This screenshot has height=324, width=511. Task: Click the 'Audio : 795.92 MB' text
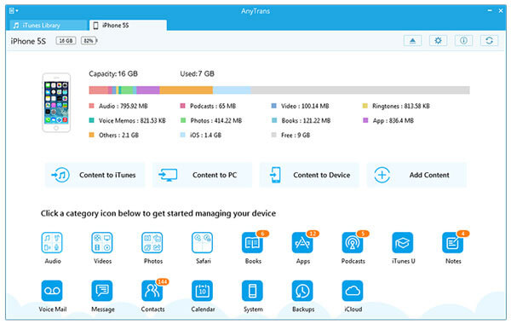click(x=123, y=106)
